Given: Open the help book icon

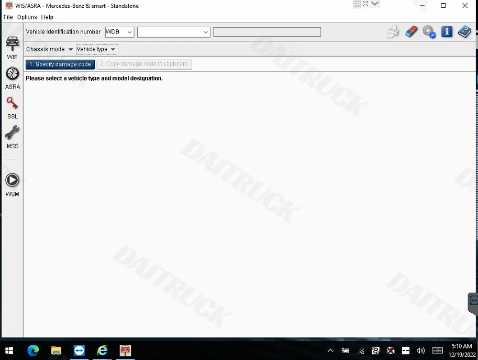Looking at the screenshot, I should 464,32.
